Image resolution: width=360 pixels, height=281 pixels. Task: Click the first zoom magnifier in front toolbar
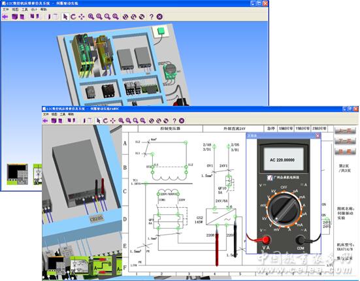(x=122, y=120)
